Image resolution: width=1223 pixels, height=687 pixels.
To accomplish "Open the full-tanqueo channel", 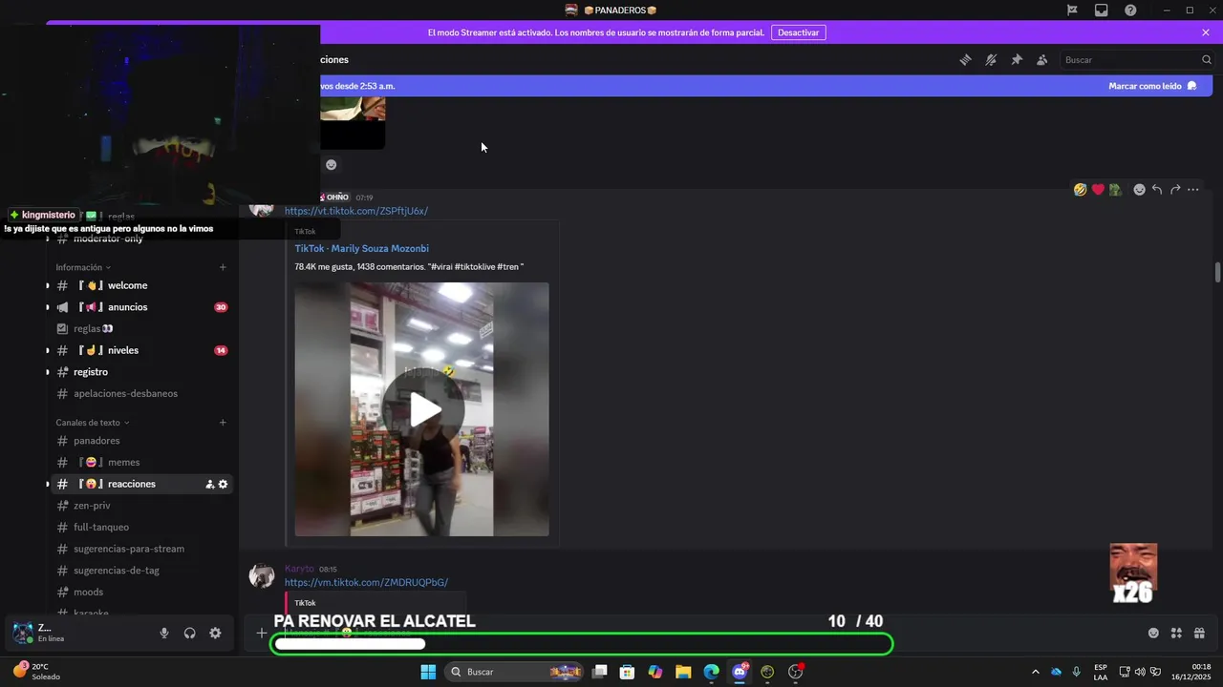I will pyautogui.click(x=141, y=527).
